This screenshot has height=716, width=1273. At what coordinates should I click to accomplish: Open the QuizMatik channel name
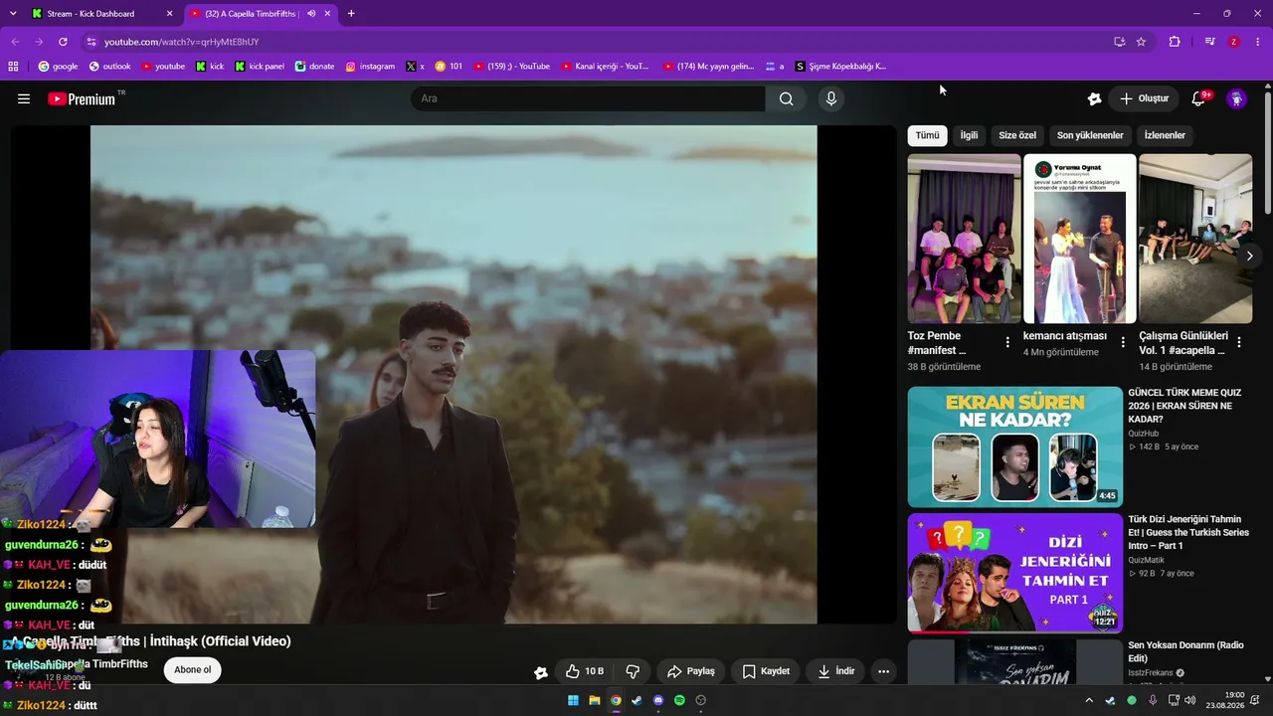(1147, 560)
